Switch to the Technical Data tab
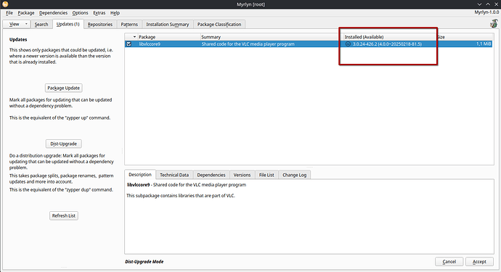 (174, 175)
